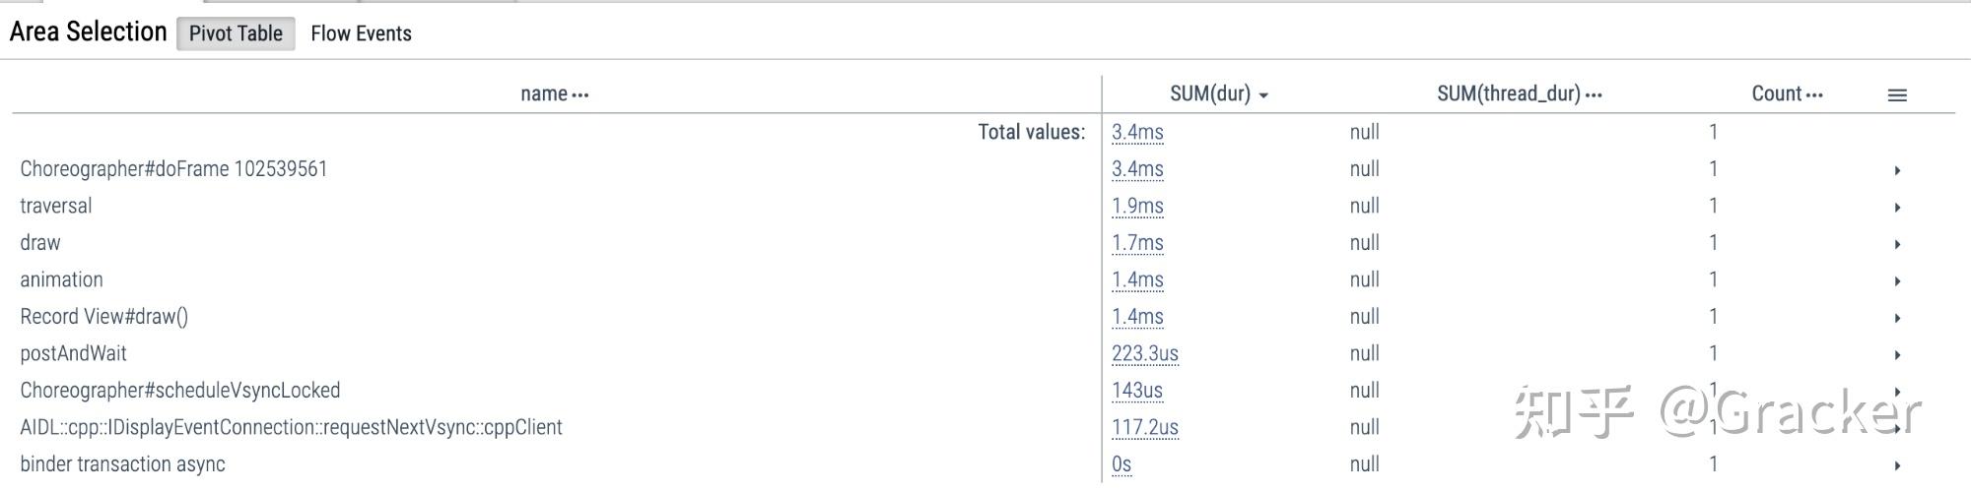Expand the draw row arrow

[1897, 244]
